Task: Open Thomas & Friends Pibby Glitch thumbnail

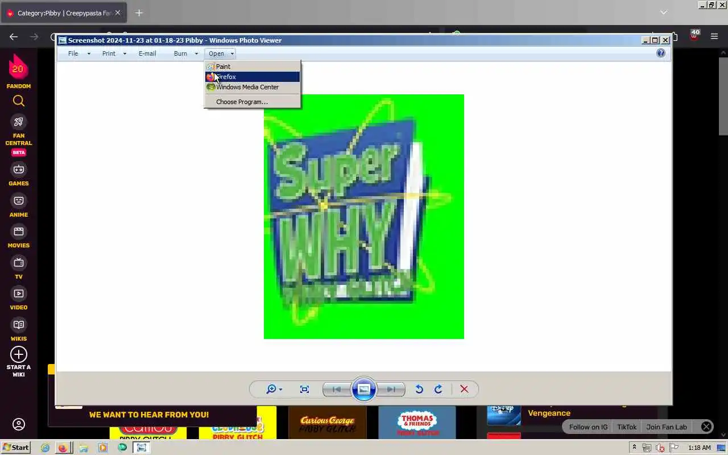Action: [417, 423]
